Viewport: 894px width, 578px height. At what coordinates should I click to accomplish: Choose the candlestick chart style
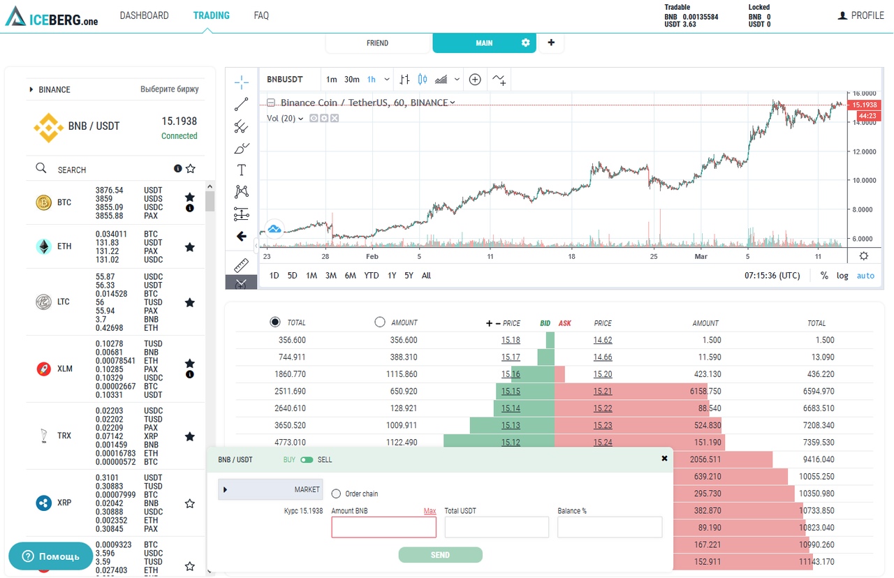(x=422, y=80)
